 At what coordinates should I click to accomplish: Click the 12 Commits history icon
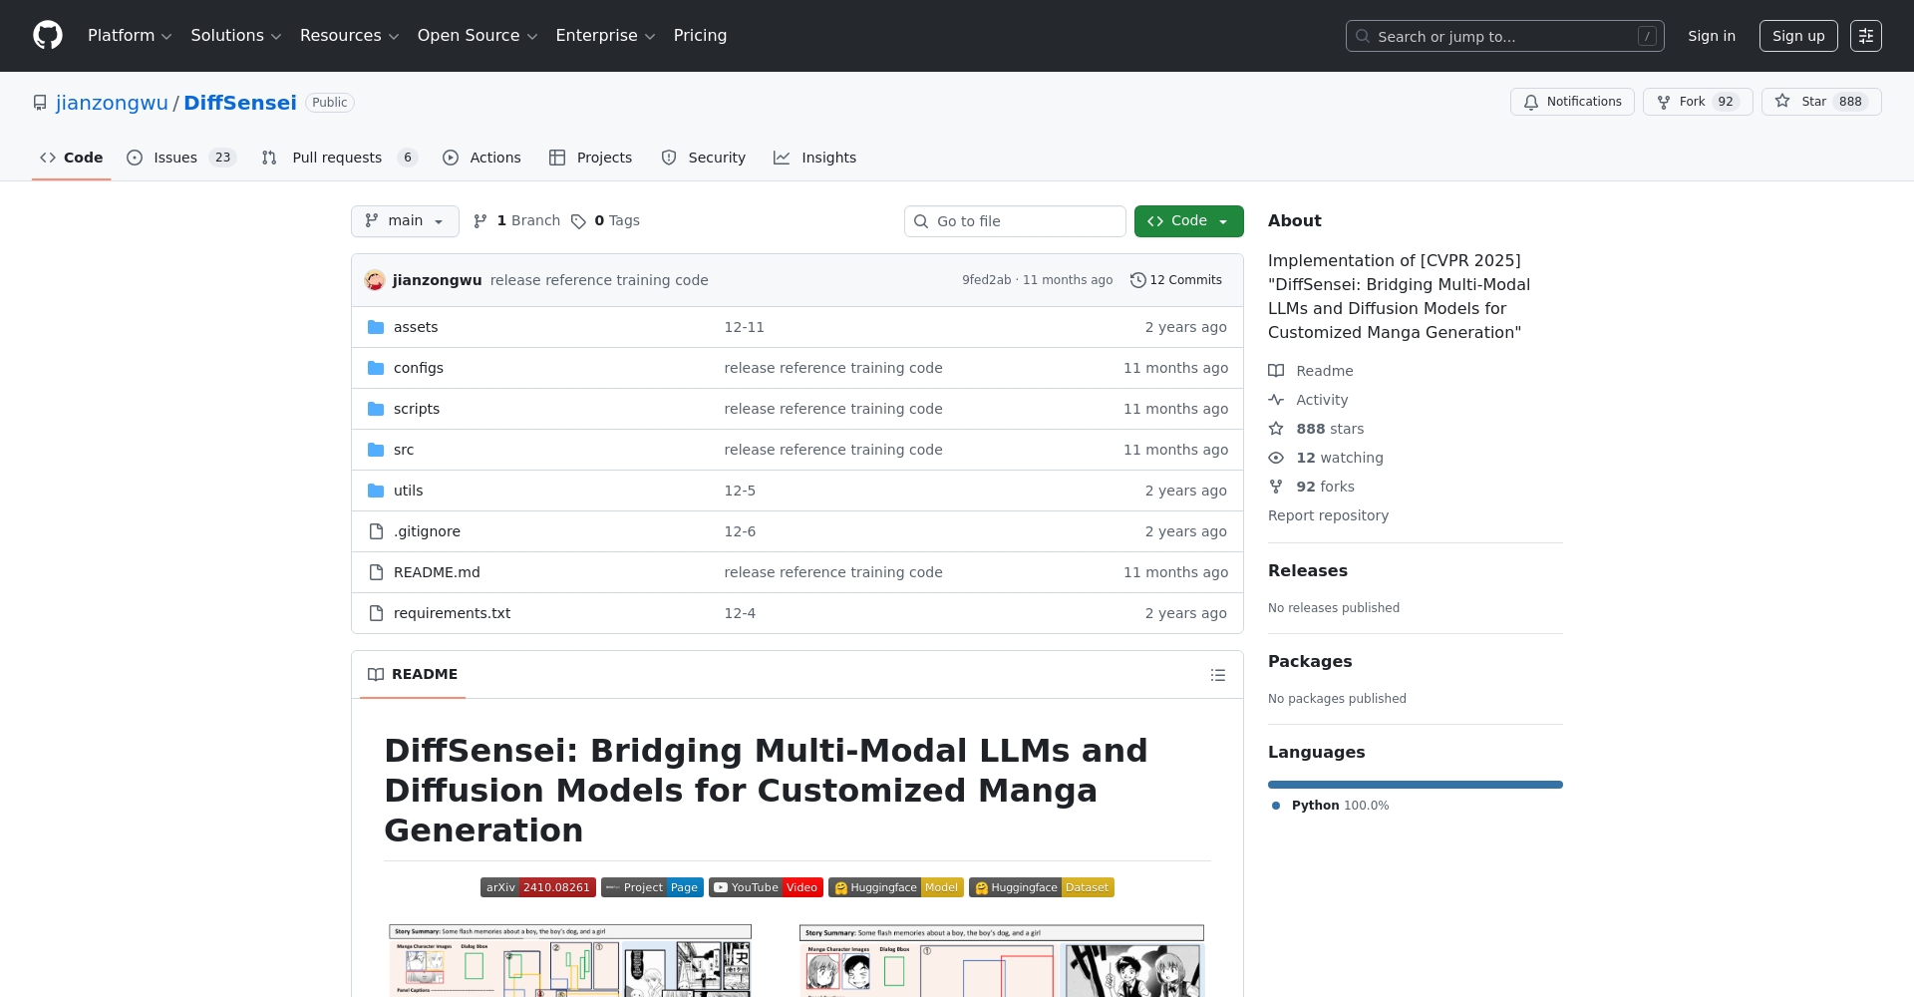(1137, 280)
